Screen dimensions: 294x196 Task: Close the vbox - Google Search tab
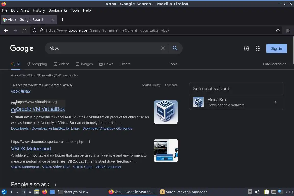(x=53, y=20)
